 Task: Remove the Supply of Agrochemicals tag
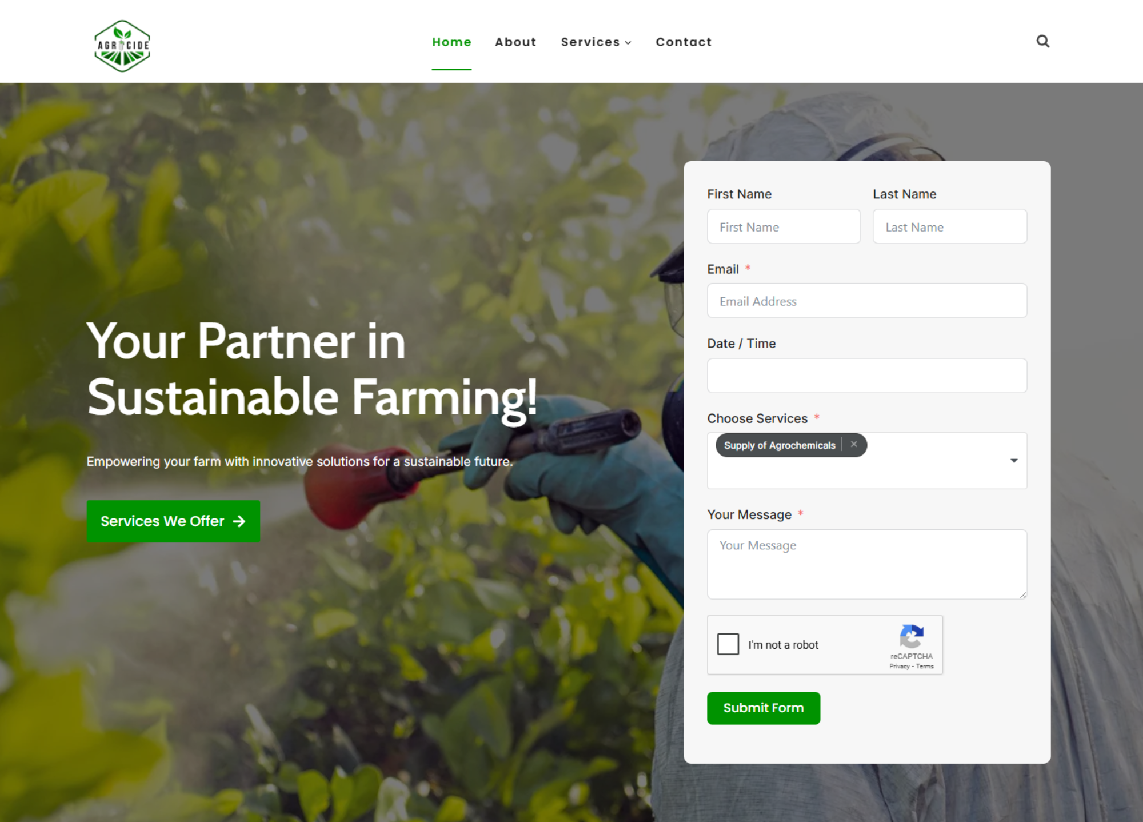pos(854,444)
